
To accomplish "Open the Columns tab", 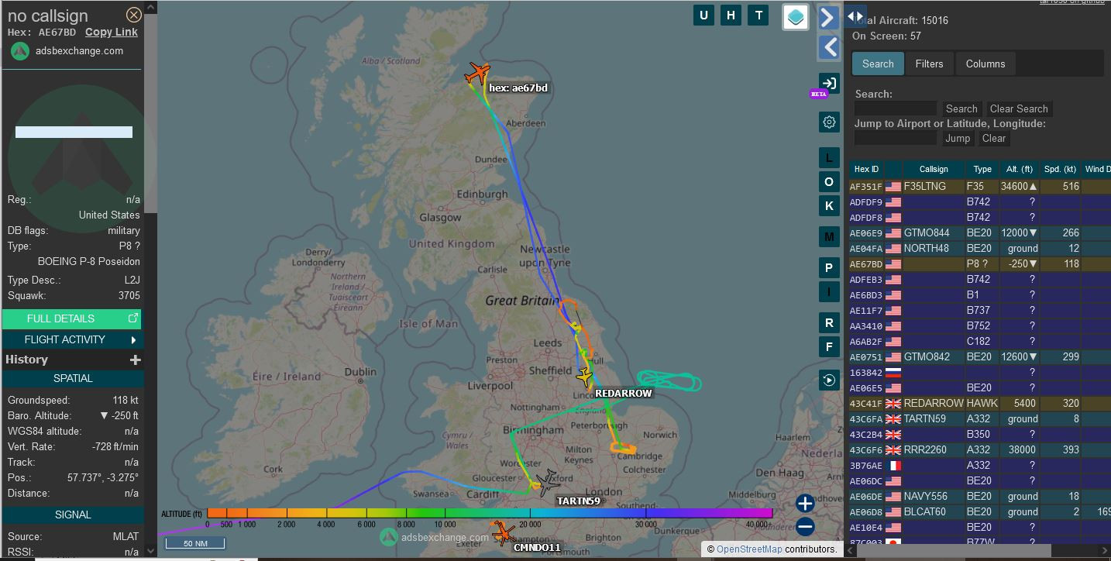I will tap(985, 64).
